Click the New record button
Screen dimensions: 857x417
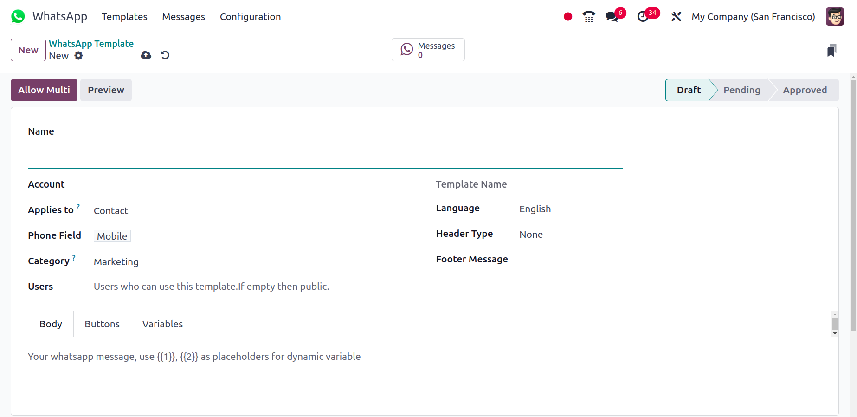coord(28,50)
